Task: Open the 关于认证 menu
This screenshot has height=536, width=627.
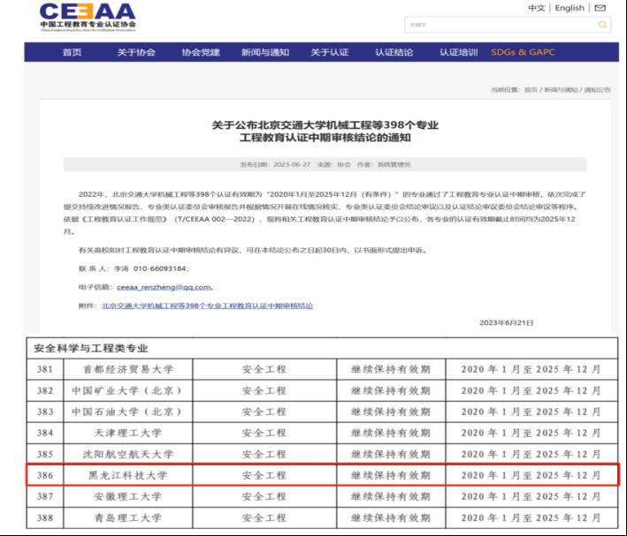Action: [x=329, y=52]
